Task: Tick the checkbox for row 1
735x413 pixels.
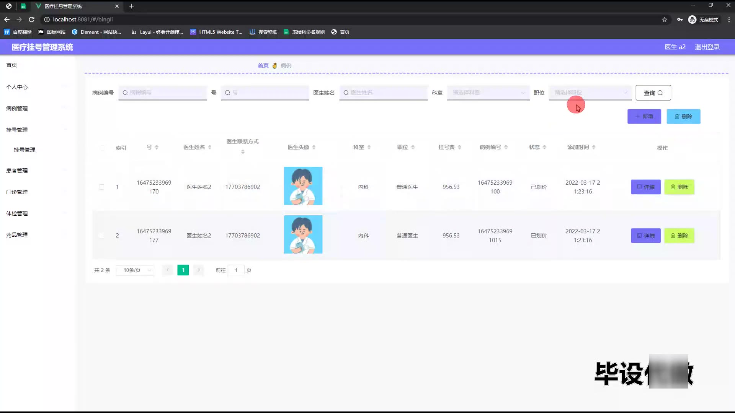Action: click(101, 187)
